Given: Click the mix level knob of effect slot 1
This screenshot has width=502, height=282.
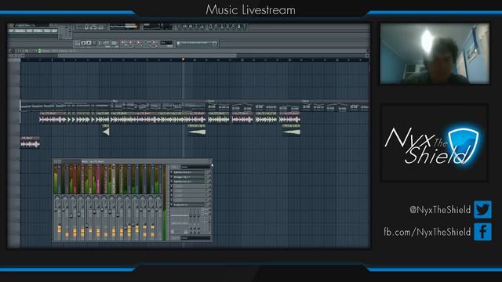Looking at the screenshot, I should [209, 172].
